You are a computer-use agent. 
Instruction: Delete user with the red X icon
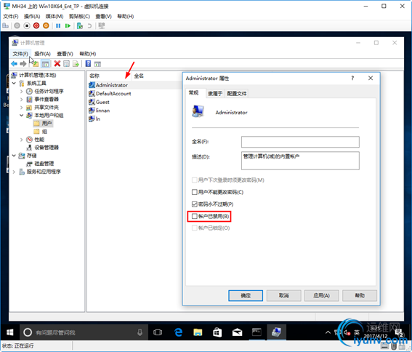click(x=57, y=64)
